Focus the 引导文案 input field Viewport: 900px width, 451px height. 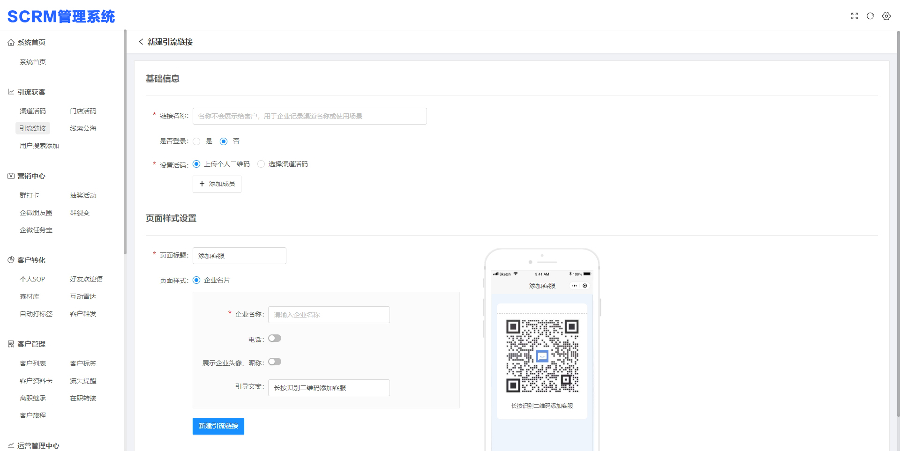329,388
